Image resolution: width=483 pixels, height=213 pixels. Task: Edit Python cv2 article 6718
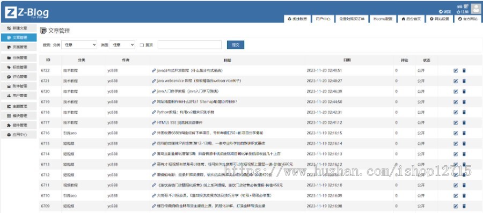(x=456, y=112)
